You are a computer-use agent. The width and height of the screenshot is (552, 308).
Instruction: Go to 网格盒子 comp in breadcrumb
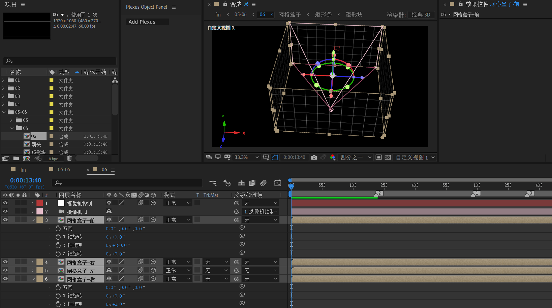tap(289, 14)
